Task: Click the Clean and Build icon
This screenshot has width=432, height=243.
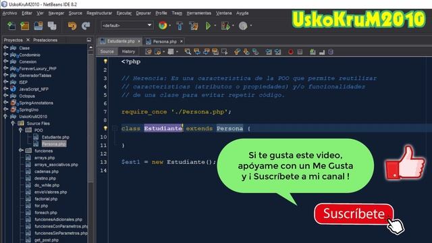Action: click(x=194, y=26)
